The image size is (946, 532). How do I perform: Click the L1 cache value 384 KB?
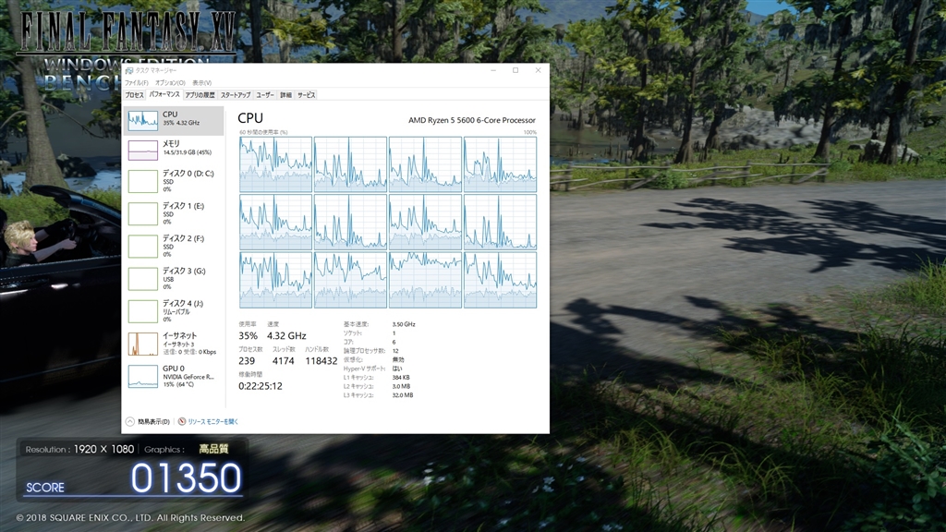[x=401, y=378]
